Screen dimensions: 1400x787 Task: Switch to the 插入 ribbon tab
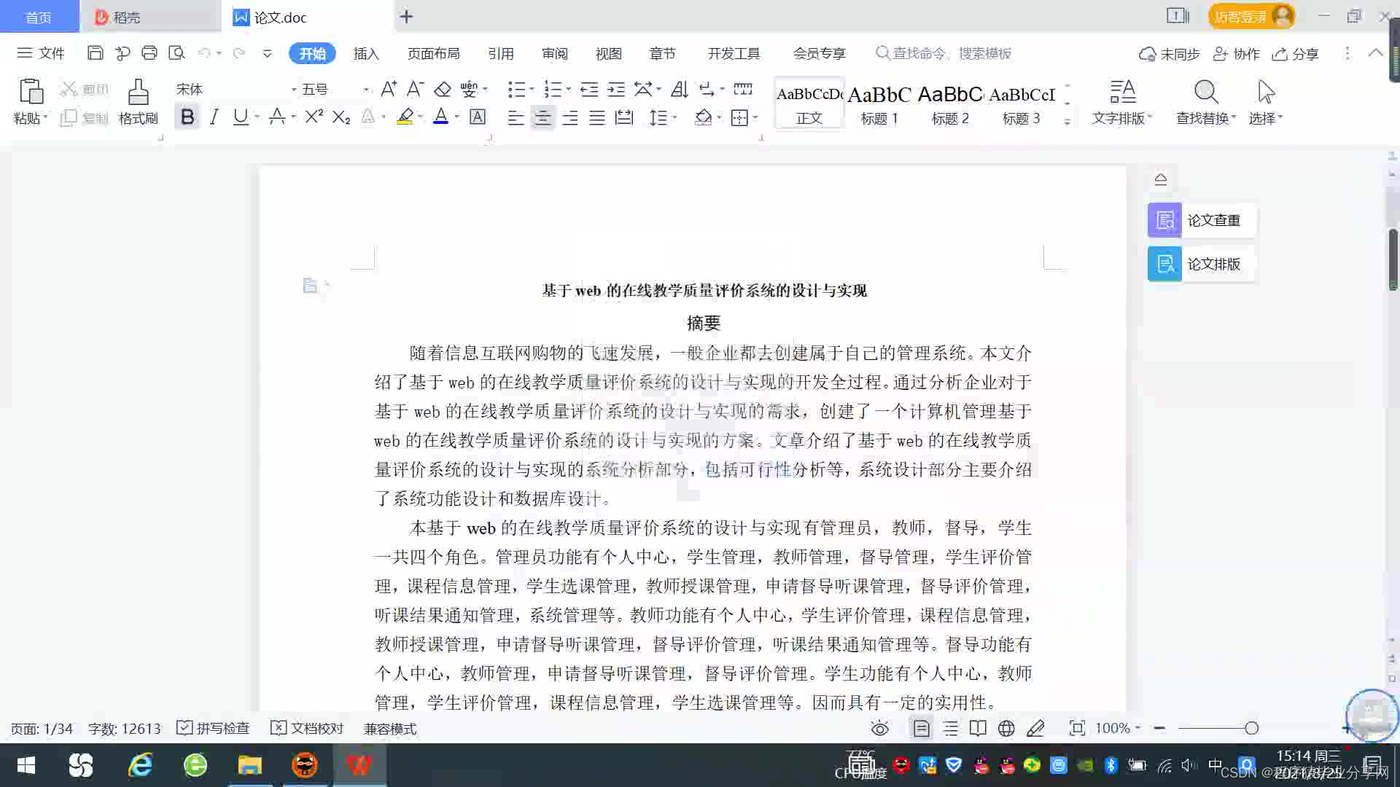[366, 53]
